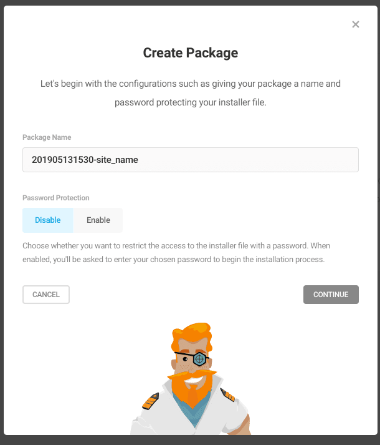The image size is (380, 445).
Task: Click the Package Name input field
Action: pos(191,160)
